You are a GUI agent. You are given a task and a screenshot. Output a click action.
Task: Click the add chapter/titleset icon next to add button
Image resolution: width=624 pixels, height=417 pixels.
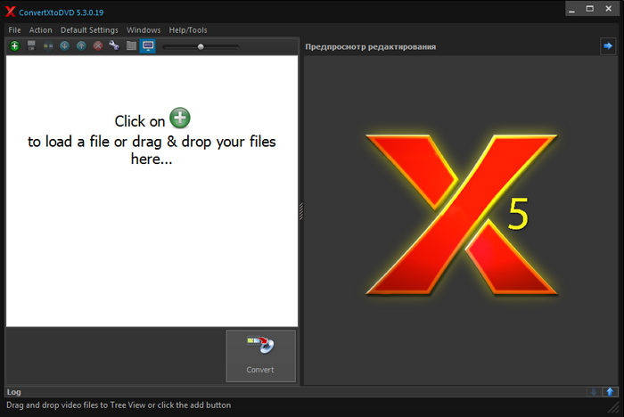(x=31, y=45)
